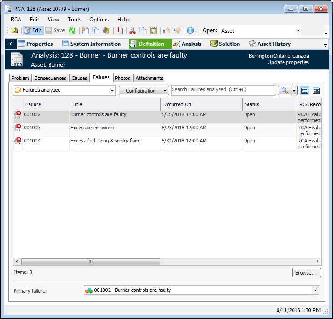Click the scissors Cut icon
This screenshot has width=333, height=319.
click(133, 30)
